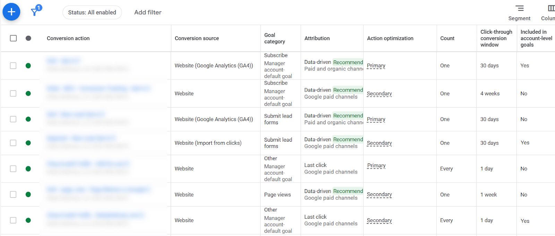Viewport: 555px width, 236px height.
Task: Open the Columns icon
Action: [551, 8]
